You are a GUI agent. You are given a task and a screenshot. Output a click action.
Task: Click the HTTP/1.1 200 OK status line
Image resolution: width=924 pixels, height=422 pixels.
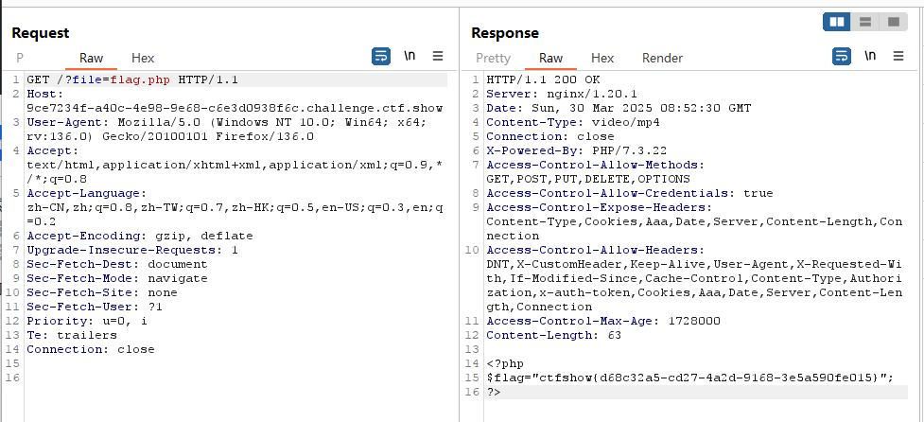(544, 79)
